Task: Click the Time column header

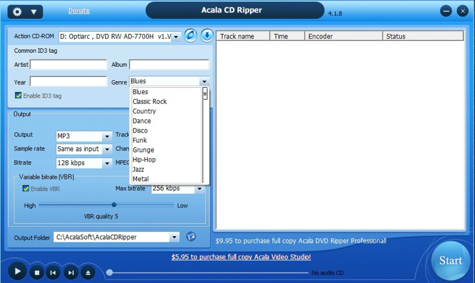Action: 287,36
